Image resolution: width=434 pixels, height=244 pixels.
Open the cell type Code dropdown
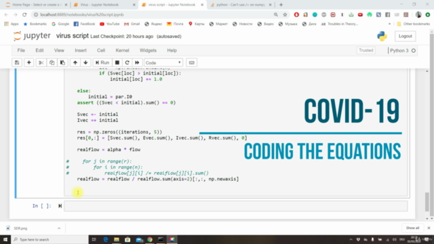(x=163, y=62)
